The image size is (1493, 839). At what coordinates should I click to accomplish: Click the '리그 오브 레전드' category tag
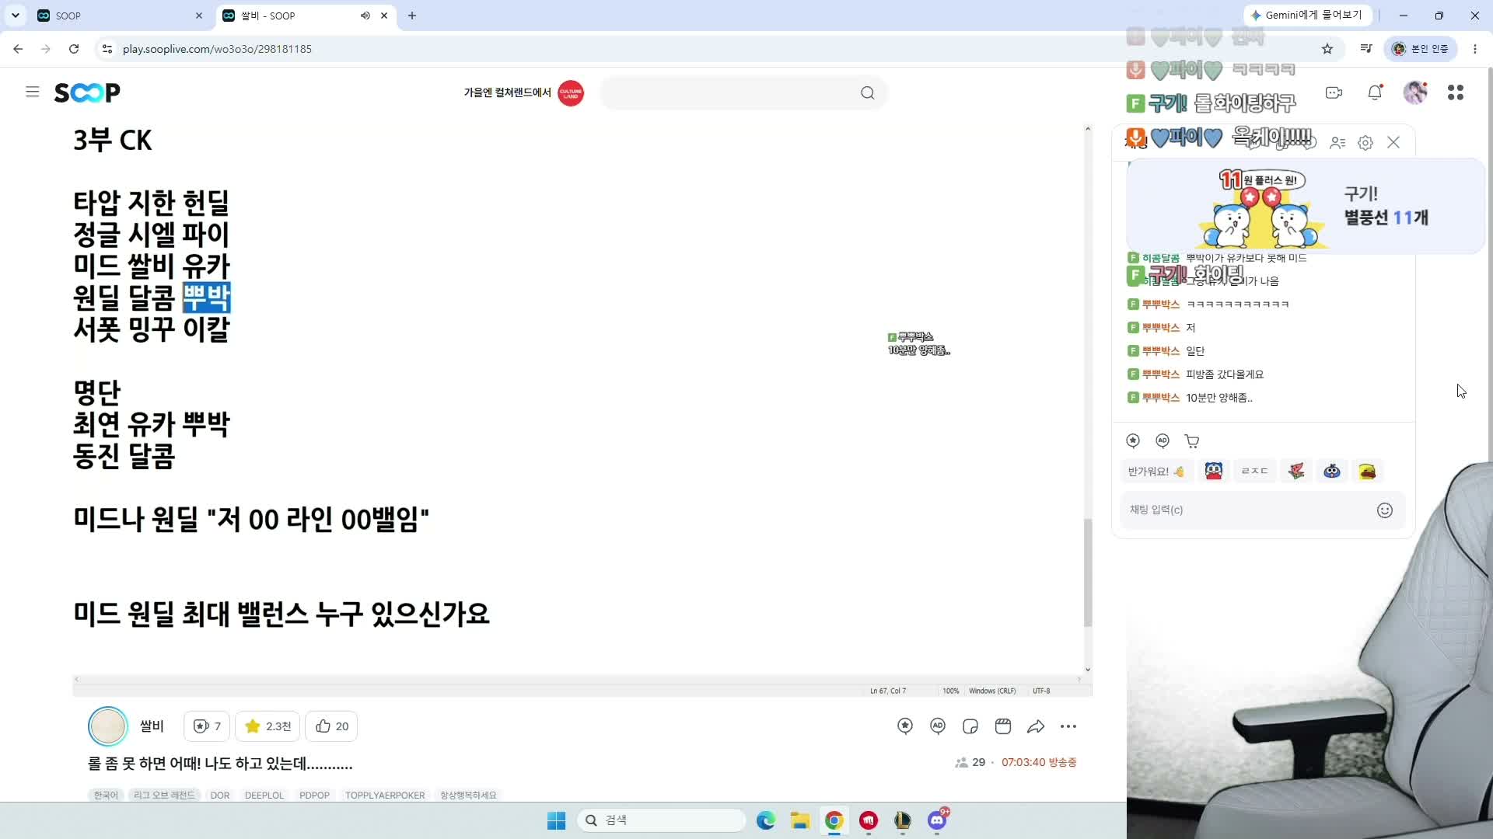[164, 795]
